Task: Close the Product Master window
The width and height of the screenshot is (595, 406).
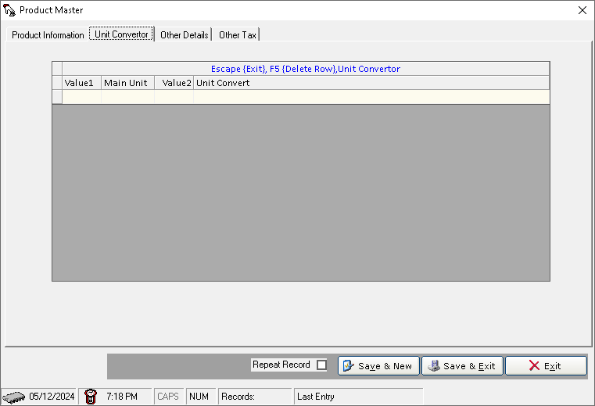Action: (582, 10)
